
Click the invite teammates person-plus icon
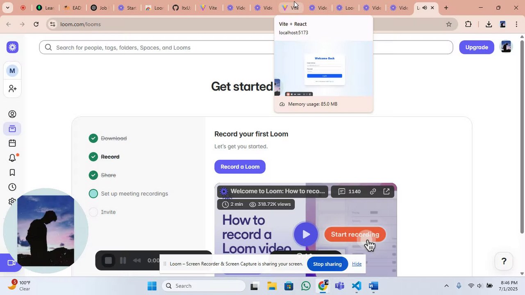(12, 88)
